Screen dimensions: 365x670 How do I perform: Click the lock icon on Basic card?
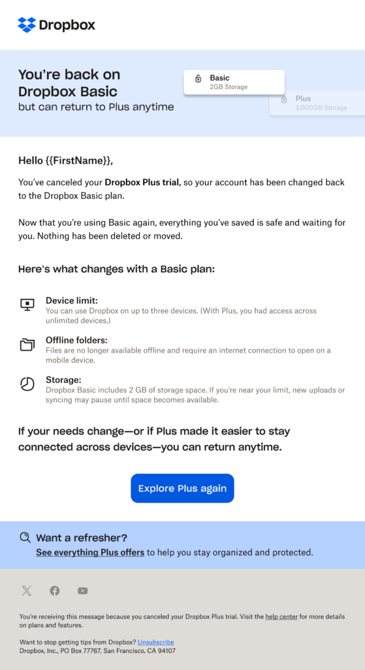pos(197,79)
